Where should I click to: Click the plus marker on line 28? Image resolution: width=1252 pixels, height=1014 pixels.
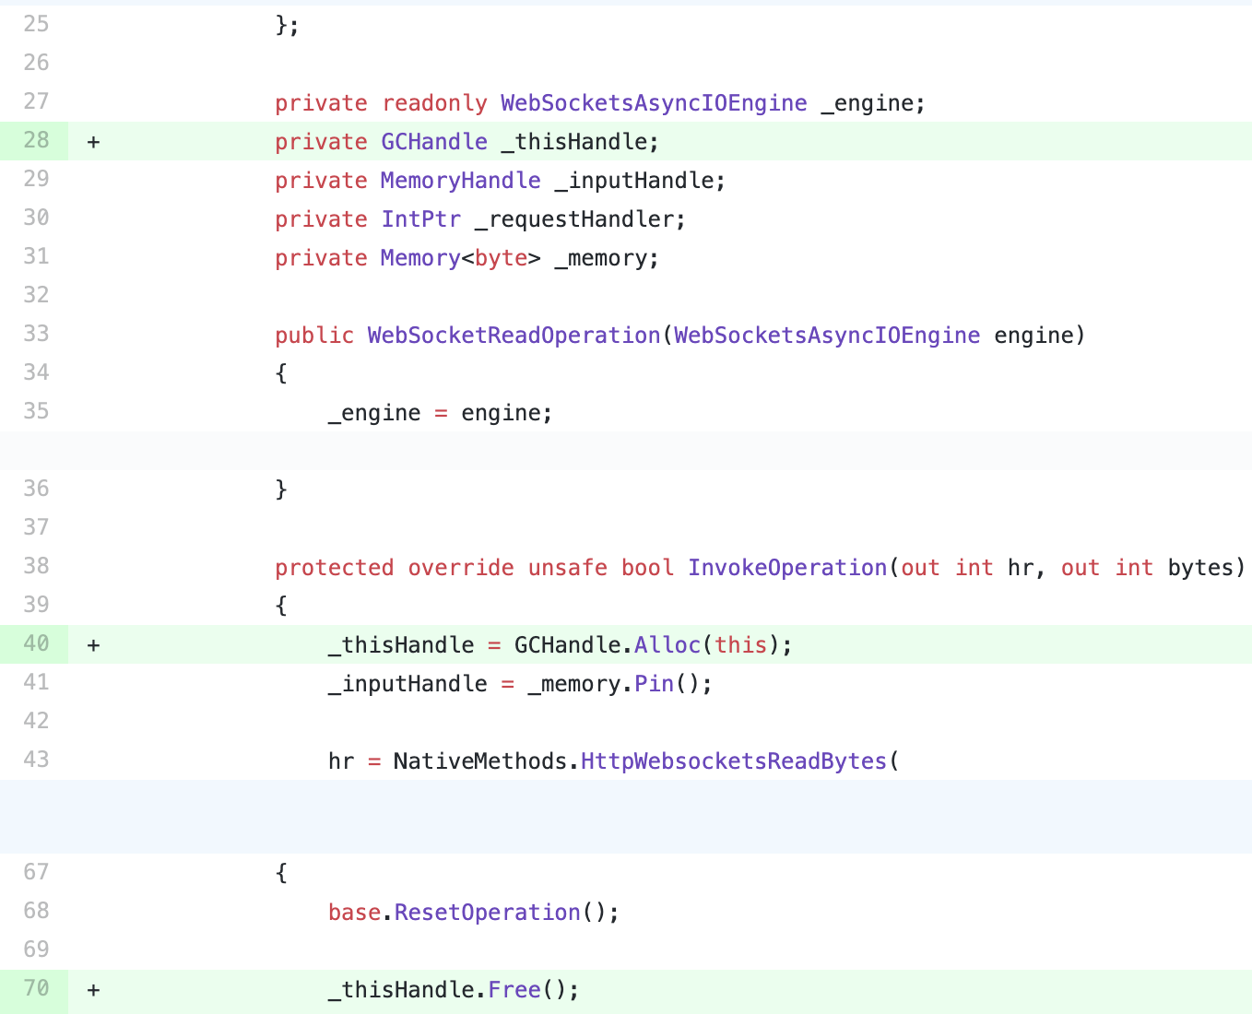pyautogui.click(x=93, y=142)
